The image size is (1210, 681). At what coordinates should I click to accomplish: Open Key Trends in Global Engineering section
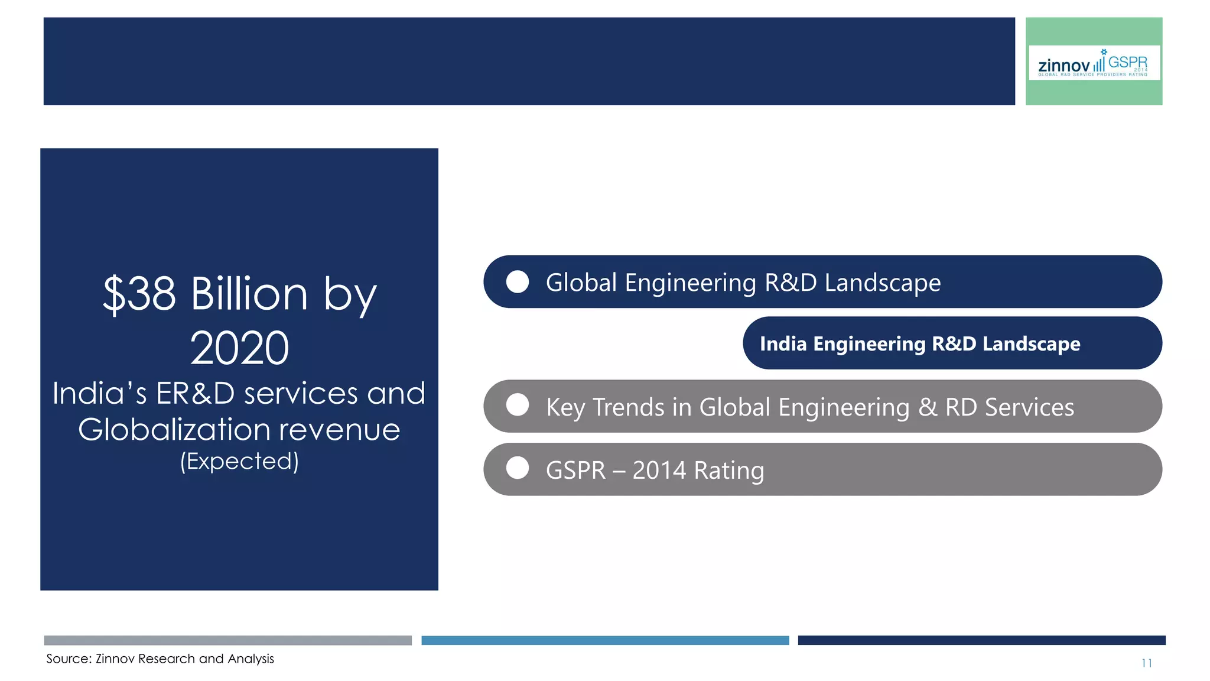click(809, 407)
